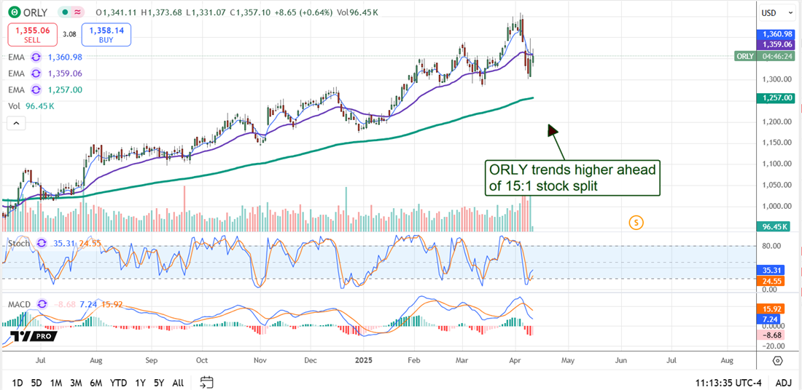This screenshot has width=802, height=390.
Task: Collapse the indicator legend with chevron
Action: pos(15,124)
